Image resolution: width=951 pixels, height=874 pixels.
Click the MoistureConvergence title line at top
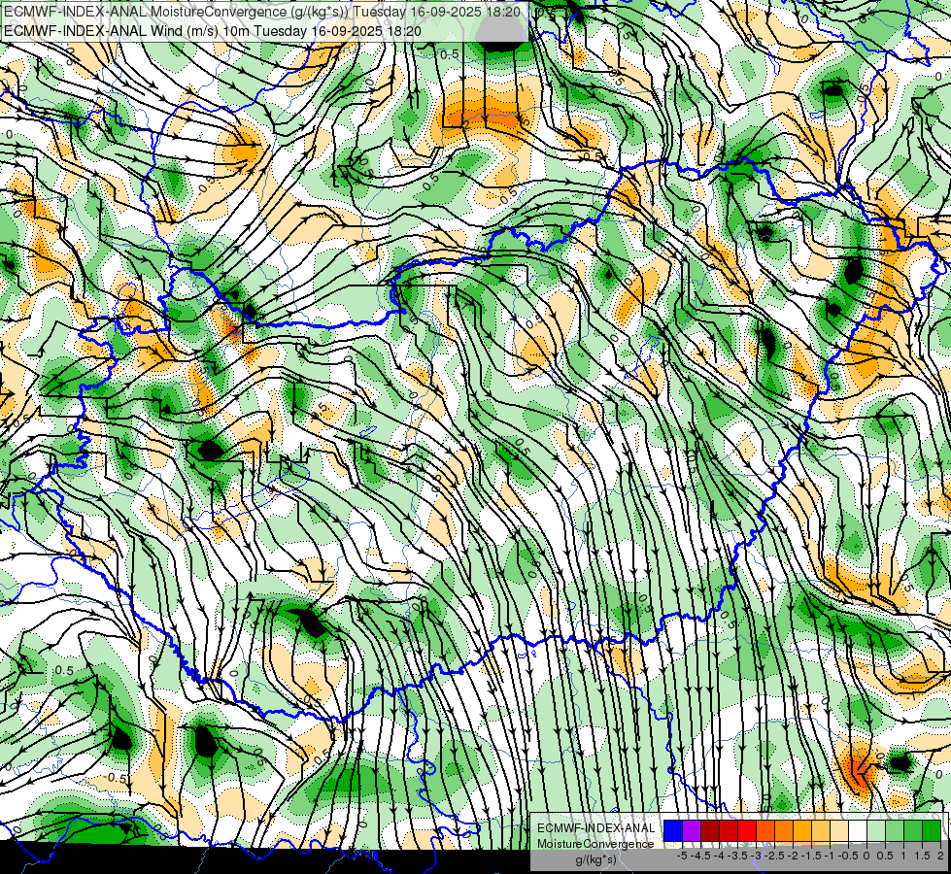coord(262,12)
